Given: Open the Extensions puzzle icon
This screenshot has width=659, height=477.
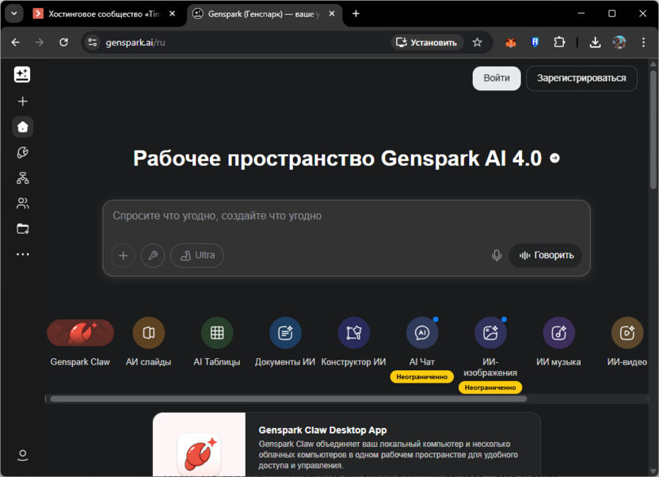Looking at the screenshot, I should click(559, 43).
